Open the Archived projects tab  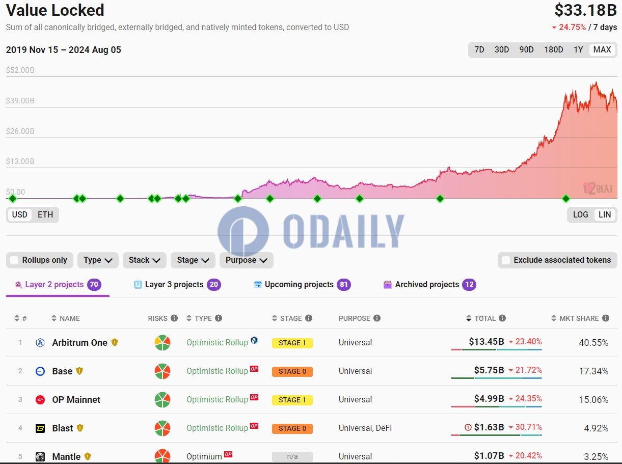[x=429, y=285]
